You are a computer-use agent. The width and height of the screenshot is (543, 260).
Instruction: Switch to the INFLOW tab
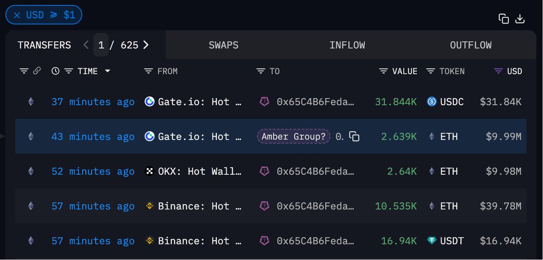(x=347, y=45)
